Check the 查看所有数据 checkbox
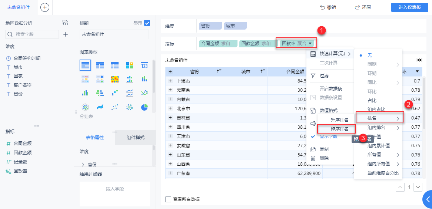432x209 pixels. [168, 199]
